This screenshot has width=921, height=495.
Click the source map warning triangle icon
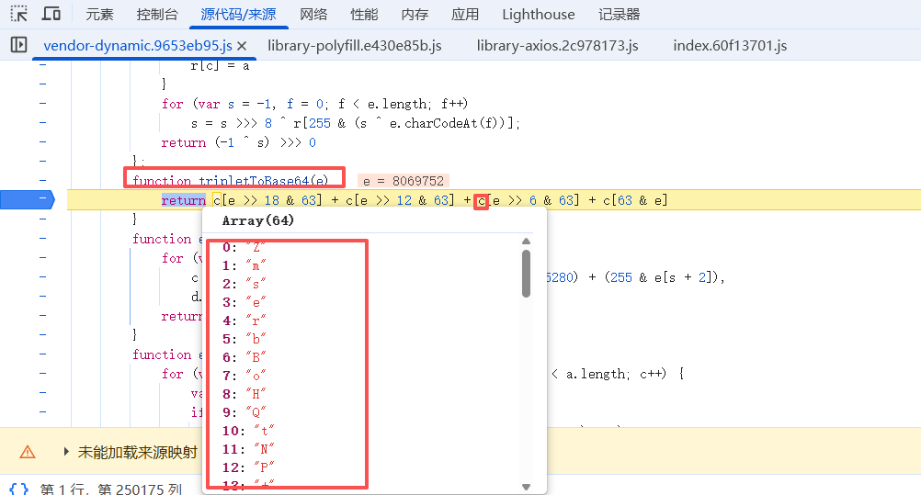pos(28,452)
